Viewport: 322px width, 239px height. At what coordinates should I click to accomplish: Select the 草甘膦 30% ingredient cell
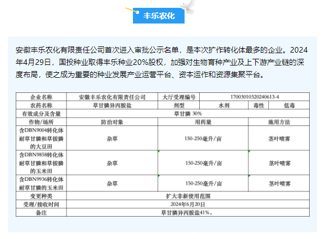click(x=188, y=114)
